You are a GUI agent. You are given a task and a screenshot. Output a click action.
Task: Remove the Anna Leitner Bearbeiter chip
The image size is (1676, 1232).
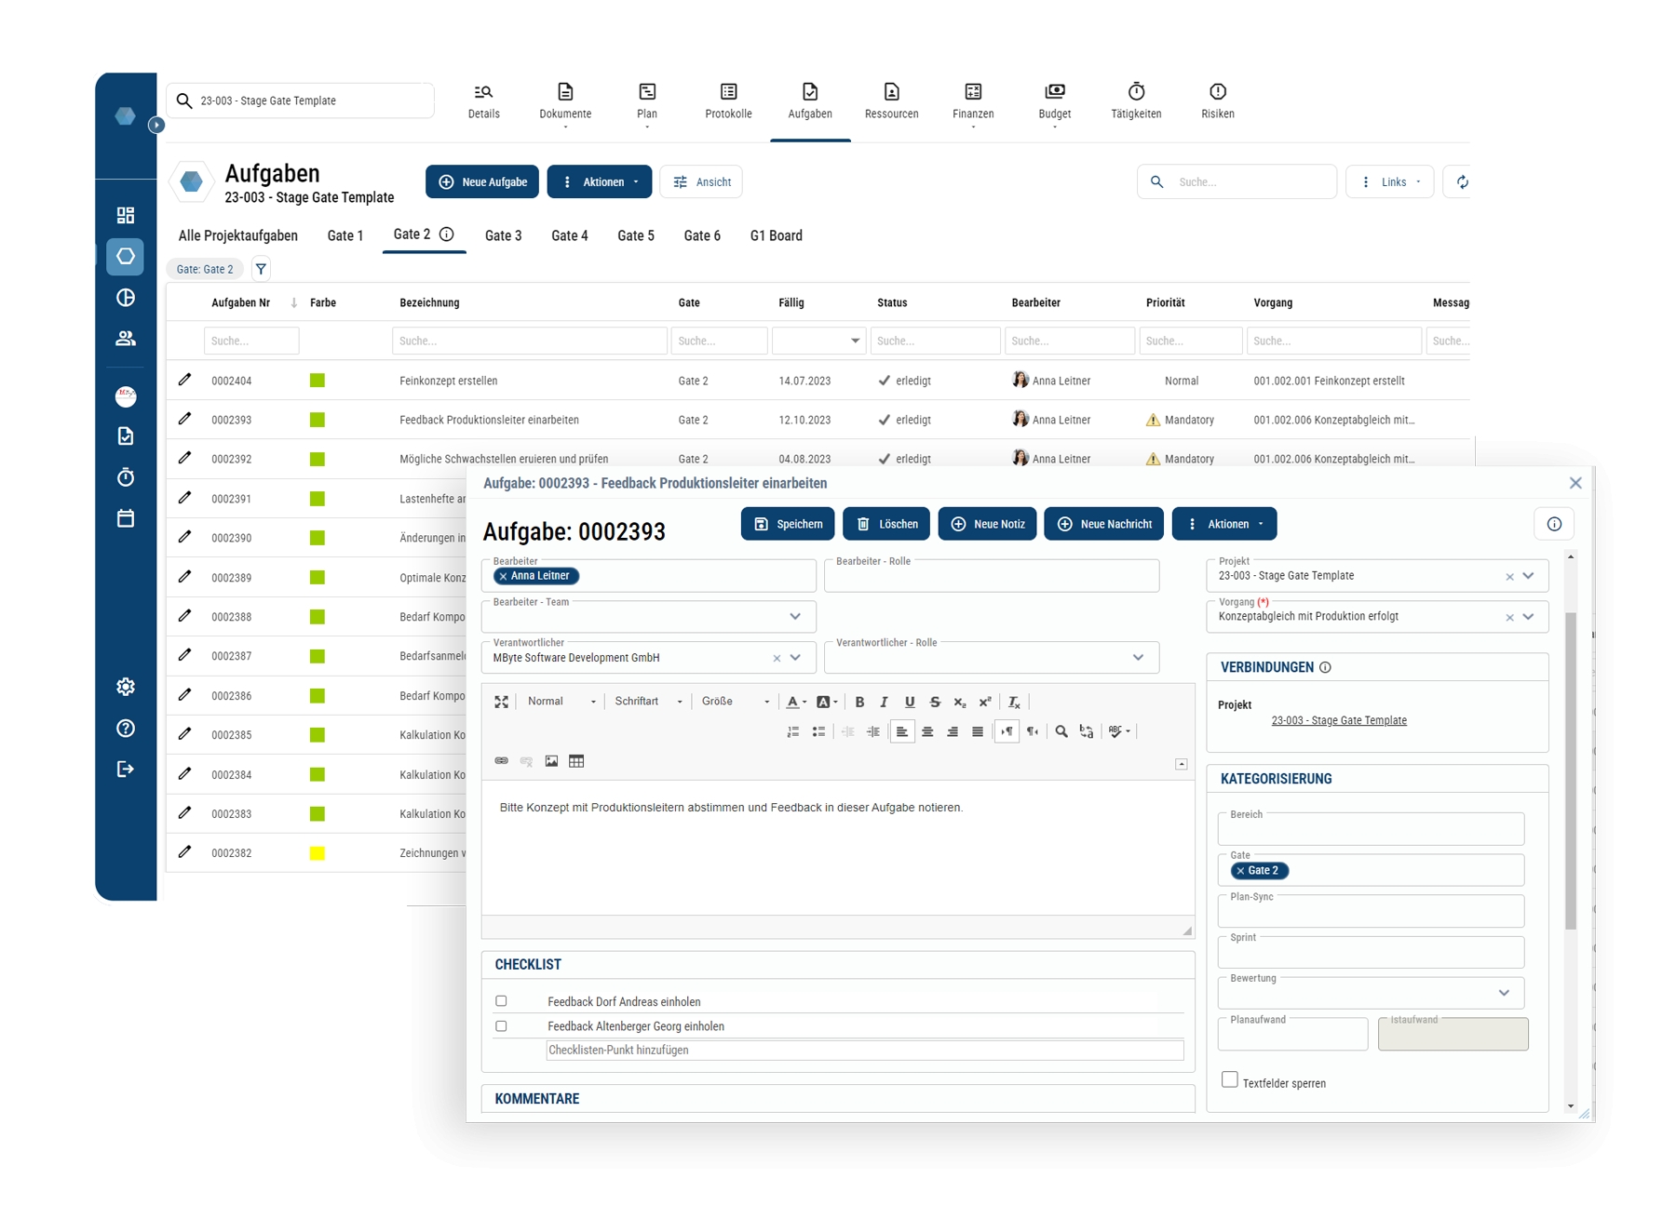503,576
